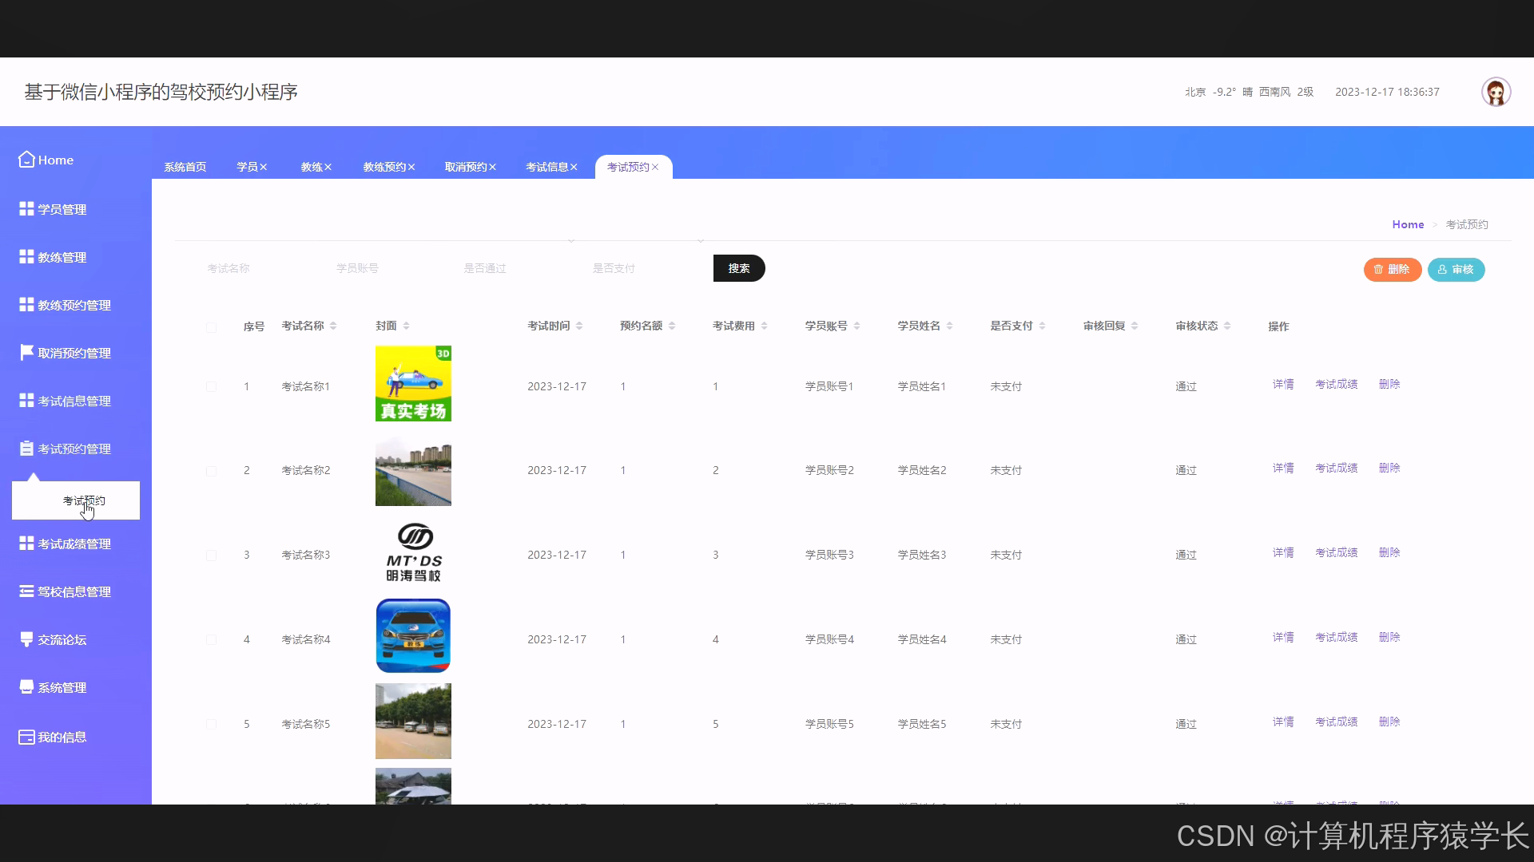Click the 交流论坛 chat icon

pyautogui.click(x=26, y=639)
